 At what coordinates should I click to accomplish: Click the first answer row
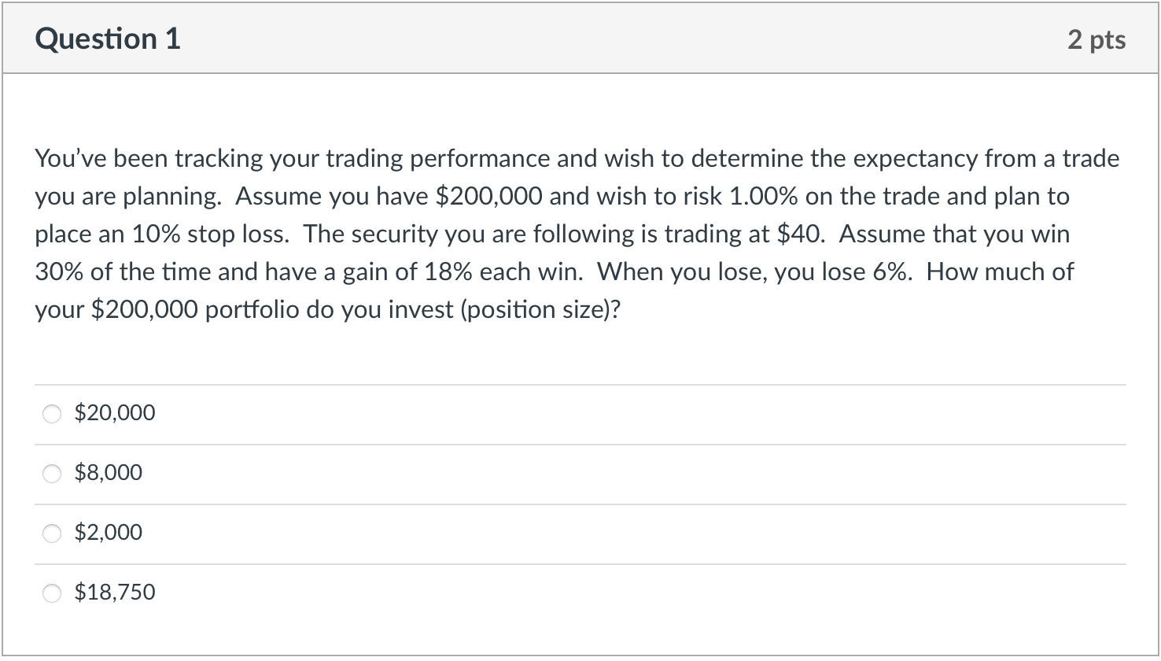[315, 412]
